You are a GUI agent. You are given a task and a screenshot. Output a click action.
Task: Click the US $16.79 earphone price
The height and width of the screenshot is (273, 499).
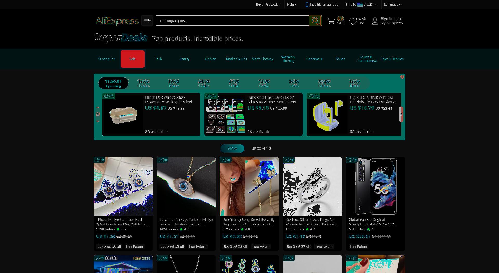click(x=362, y=108)
